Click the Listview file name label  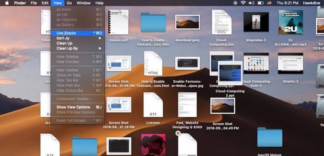pos(153,123)
